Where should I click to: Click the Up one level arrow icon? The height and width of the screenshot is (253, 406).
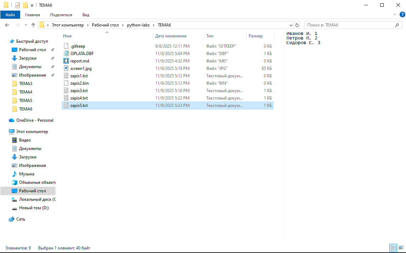pos(33,25)
